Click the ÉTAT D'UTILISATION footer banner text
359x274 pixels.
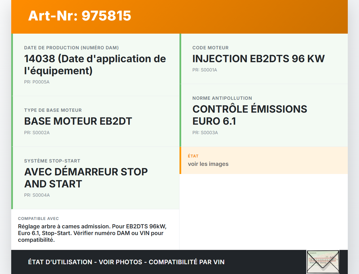click(126, 262)
